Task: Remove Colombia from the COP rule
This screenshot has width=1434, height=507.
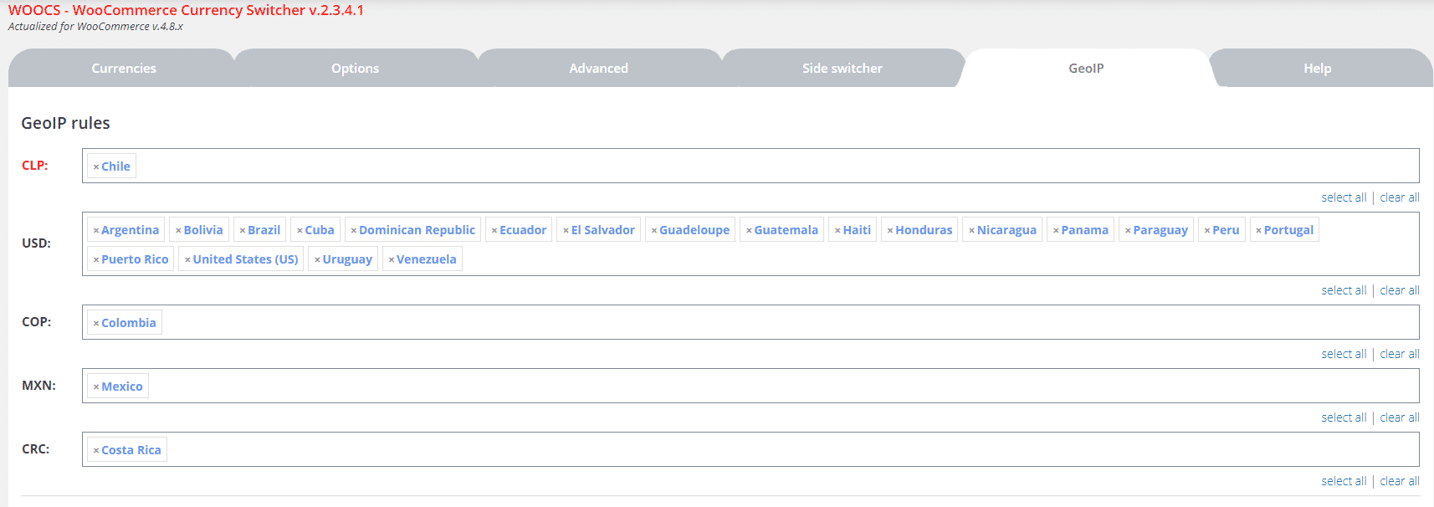Action: click(x=96, y=324)
